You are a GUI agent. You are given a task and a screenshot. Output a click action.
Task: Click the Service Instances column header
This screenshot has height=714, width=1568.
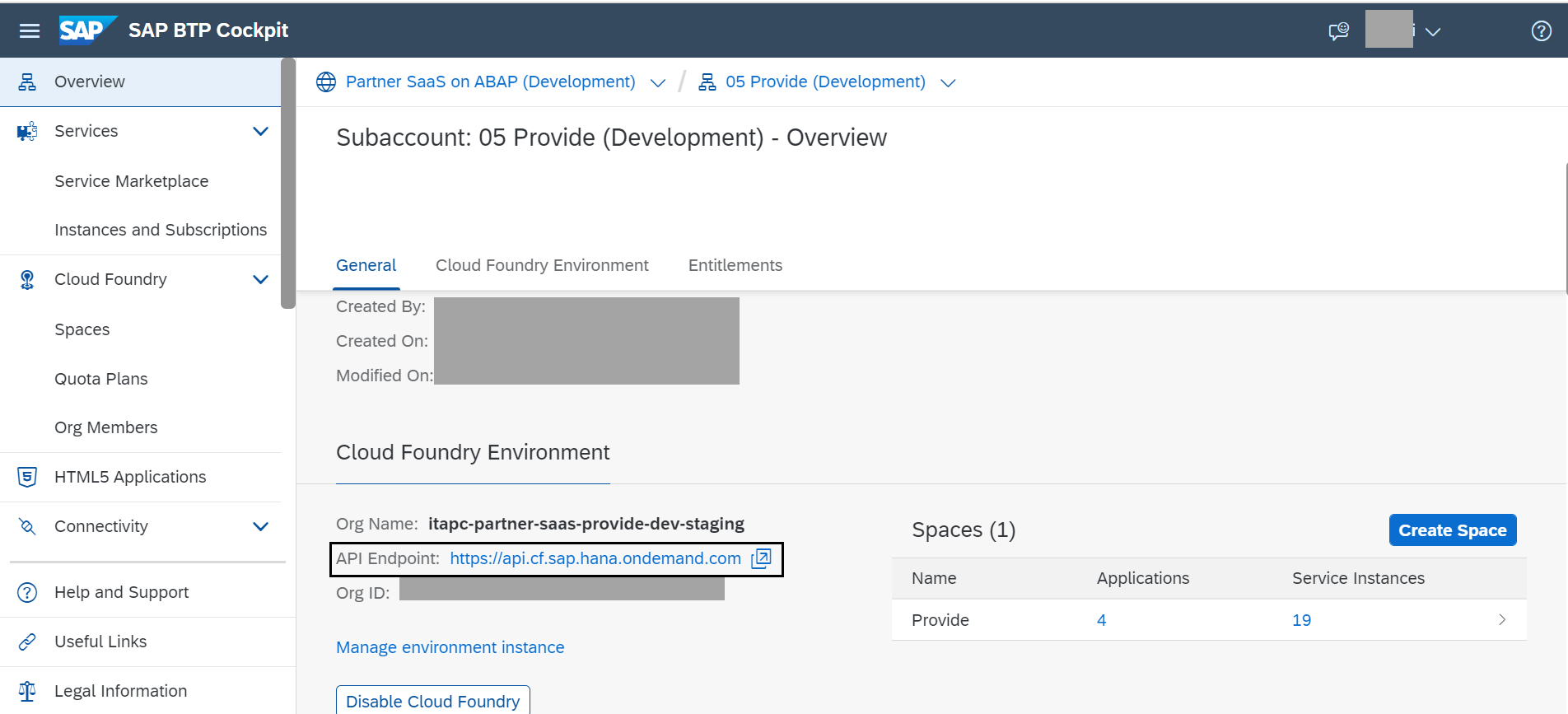coord(1359,578)
